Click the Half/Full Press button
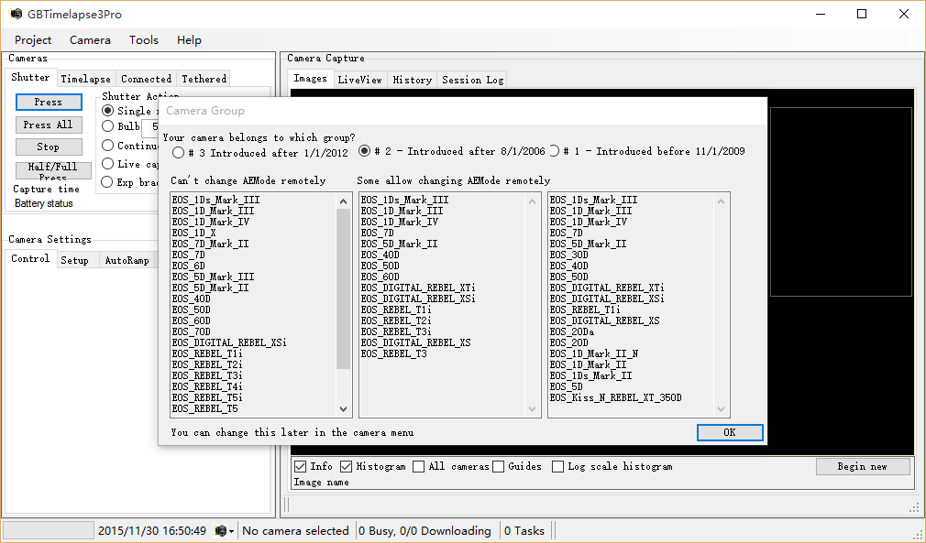This screenshot has height=543, width=926. [x=53, y=170]
